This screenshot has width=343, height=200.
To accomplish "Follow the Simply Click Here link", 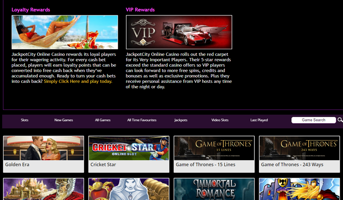I will 78,81.
